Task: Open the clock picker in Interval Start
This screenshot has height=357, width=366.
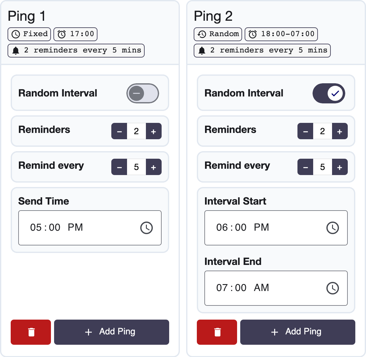Action: 332,228
